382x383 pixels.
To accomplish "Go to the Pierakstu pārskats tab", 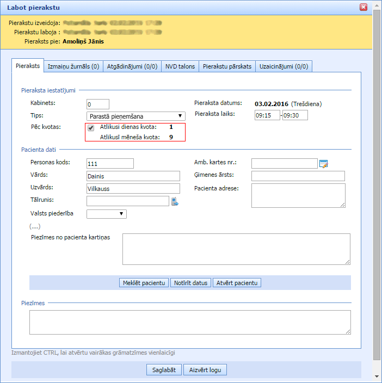I will (227, 66).
